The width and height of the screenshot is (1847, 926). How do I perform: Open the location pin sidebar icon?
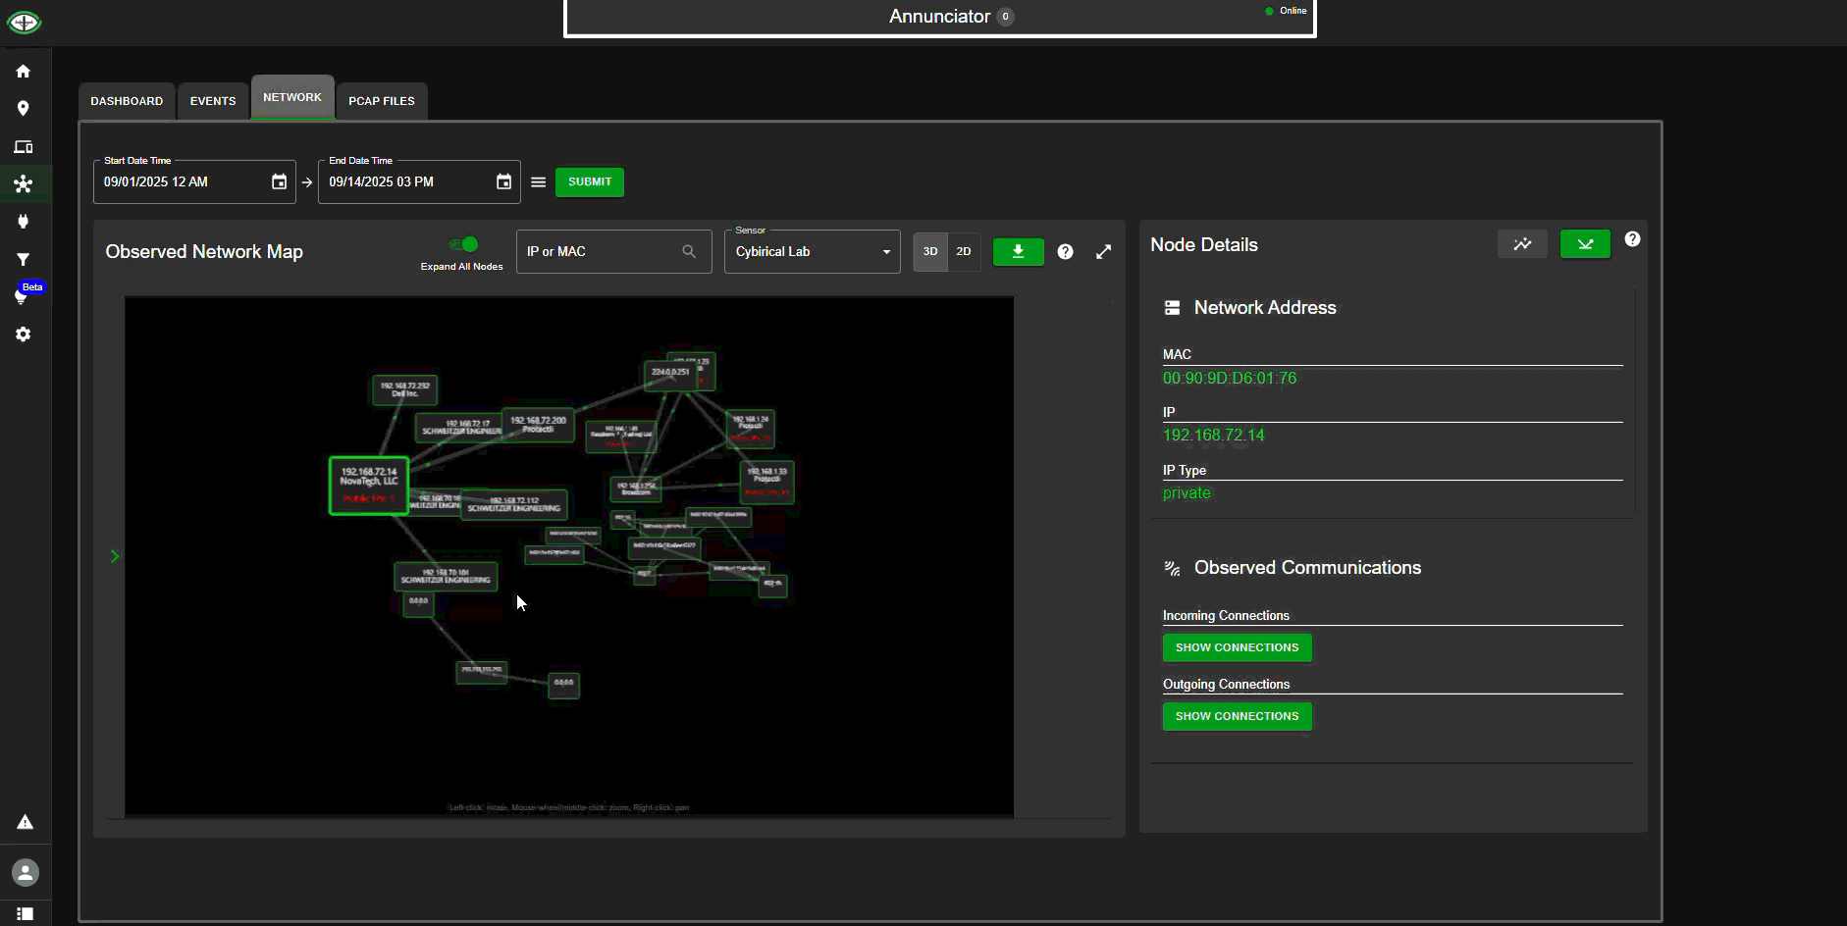24,109
